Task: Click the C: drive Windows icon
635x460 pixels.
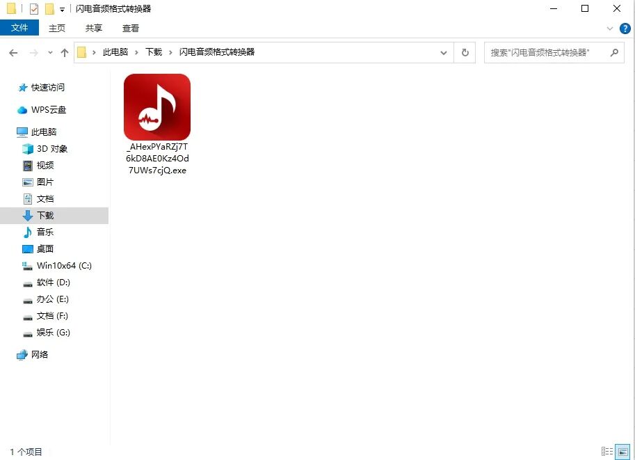Action: 27,266
